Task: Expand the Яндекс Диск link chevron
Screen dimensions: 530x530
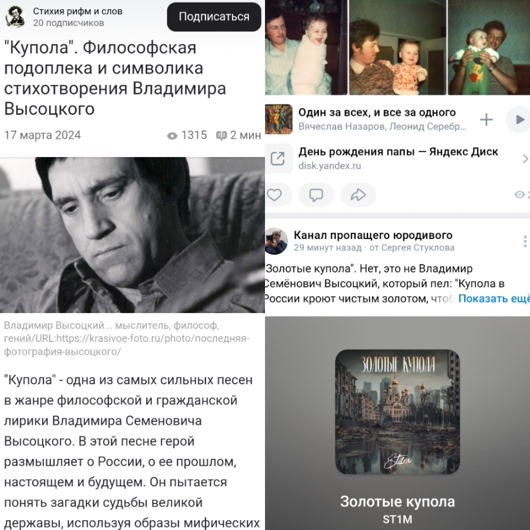Action: point(525,159)
